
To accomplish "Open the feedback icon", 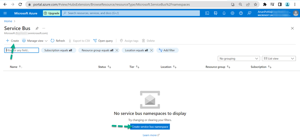I will click(249, 13).
